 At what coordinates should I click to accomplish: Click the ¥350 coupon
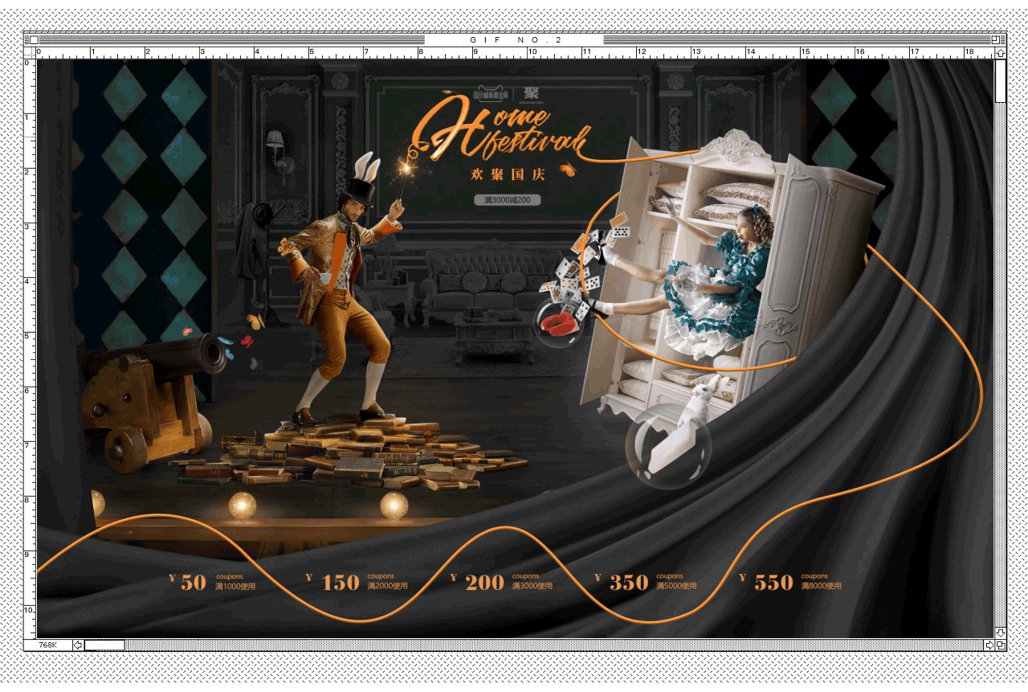pyautogui.click(x=645, y=582)
